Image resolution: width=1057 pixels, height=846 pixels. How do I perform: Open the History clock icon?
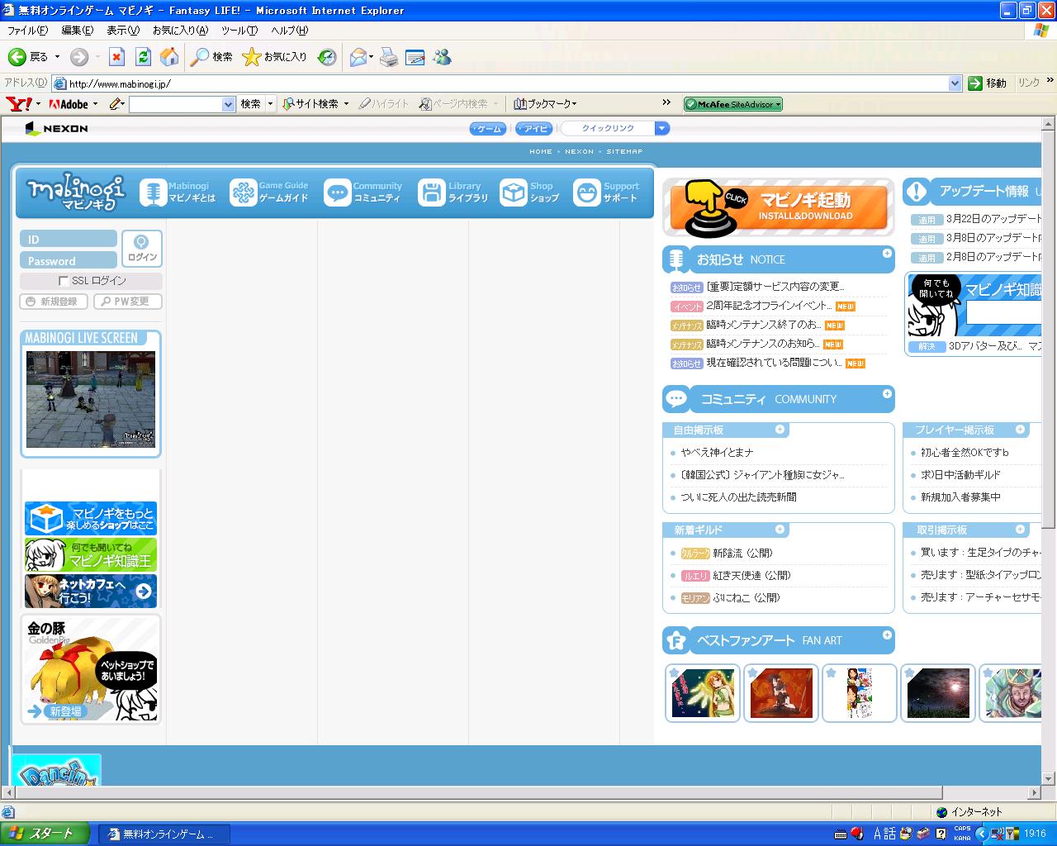327,57
